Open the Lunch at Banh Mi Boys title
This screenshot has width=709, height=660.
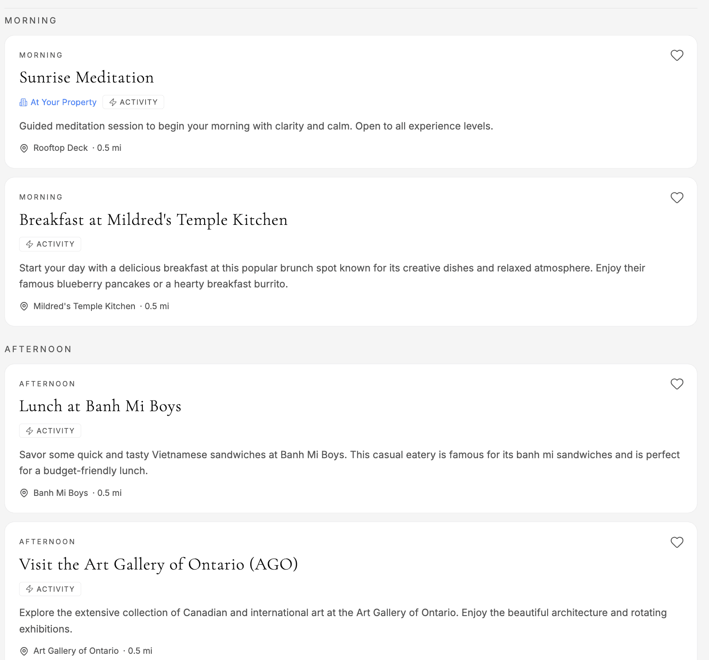[x=100, y=406]
